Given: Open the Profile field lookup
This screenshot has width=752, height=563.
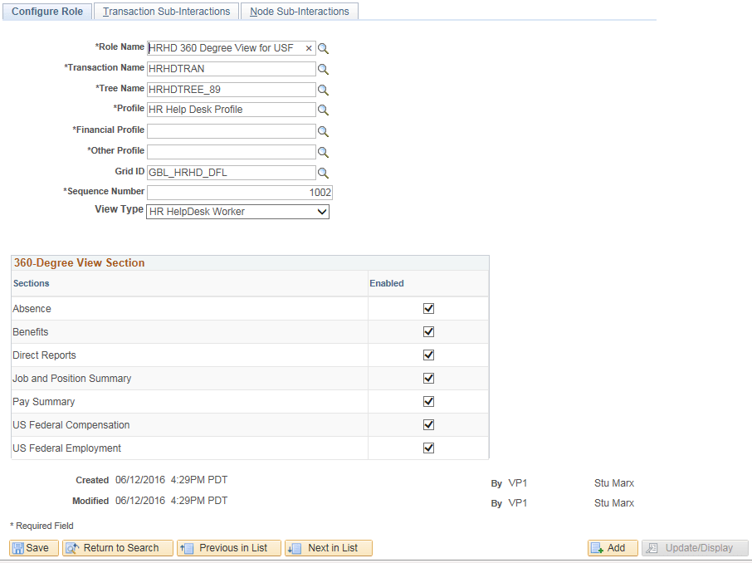Looking at the screenshot, I should click(x=323, y=110).
